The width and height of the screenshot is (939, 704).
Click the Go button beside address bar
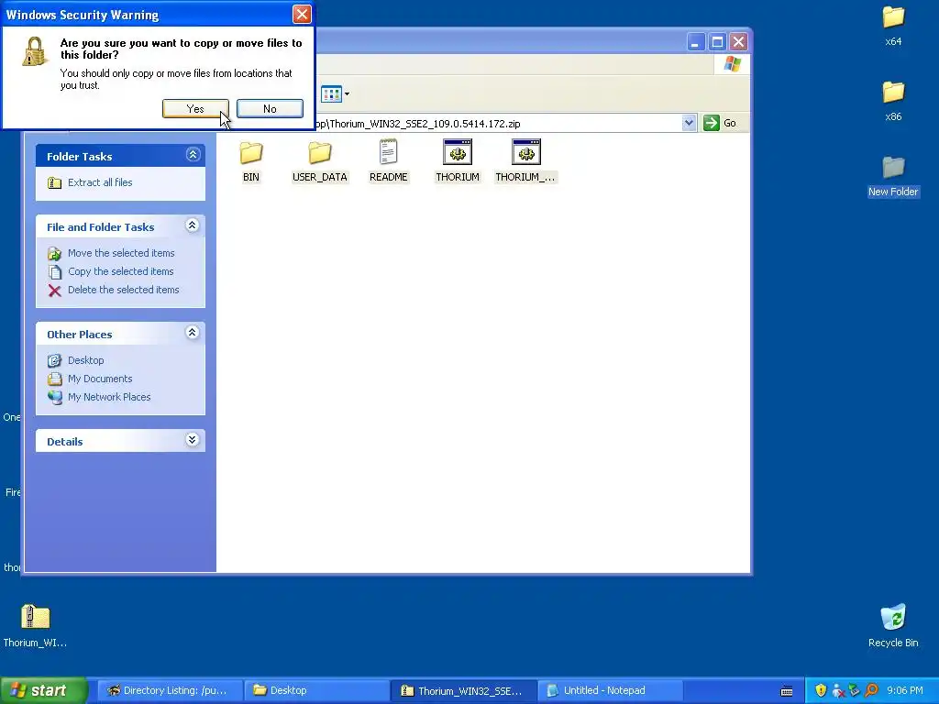pos(720,123)
